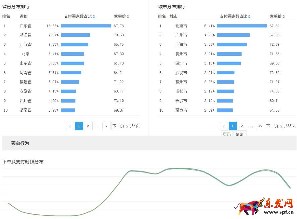Screen dimensions: 297x219
Task: Sort city table by 支付买家数占比 arrow icon
Action: (x=249, y=17)
